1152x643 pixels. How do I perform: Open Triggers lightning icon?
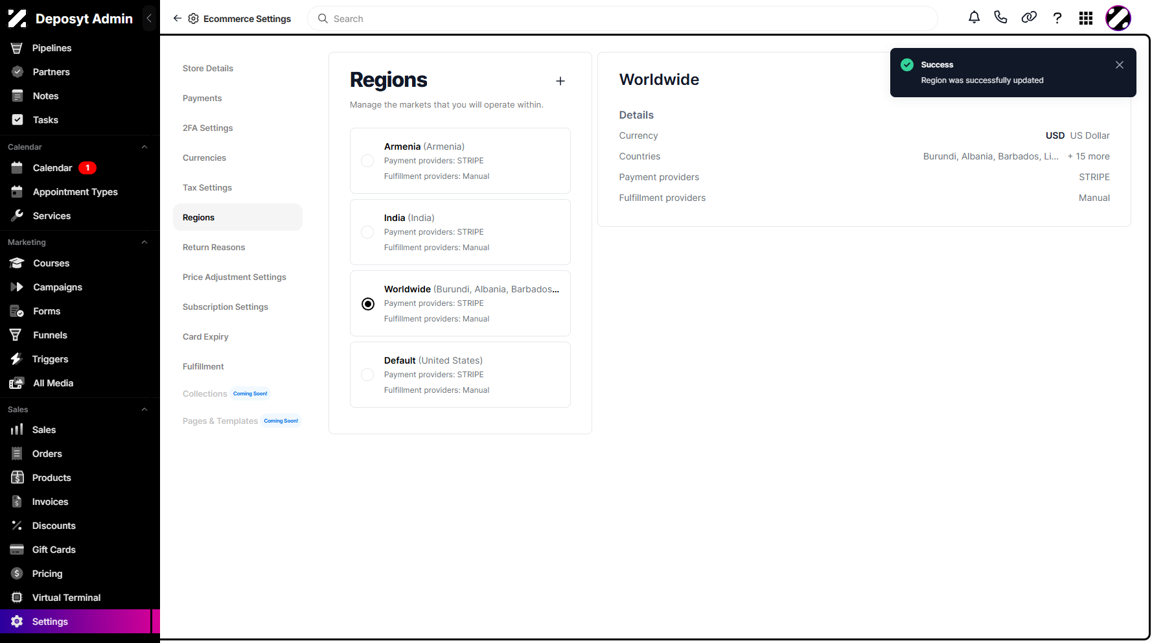point(16,359)
